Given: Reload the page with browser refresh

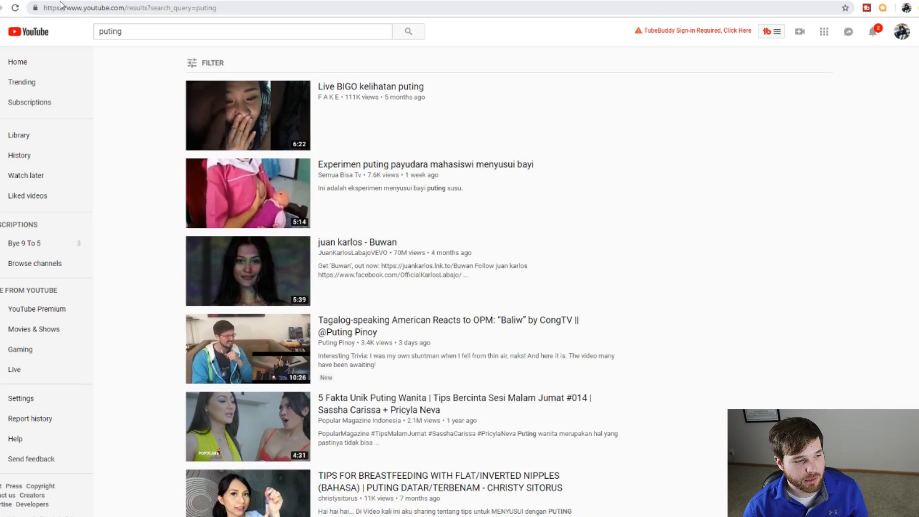Looking at the screenshot, I should pos(15,8).
